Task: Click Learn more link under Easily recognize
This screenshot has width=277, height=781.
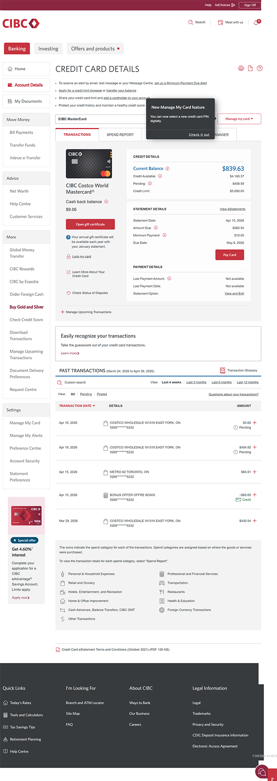Action: (x=70, y=353)
